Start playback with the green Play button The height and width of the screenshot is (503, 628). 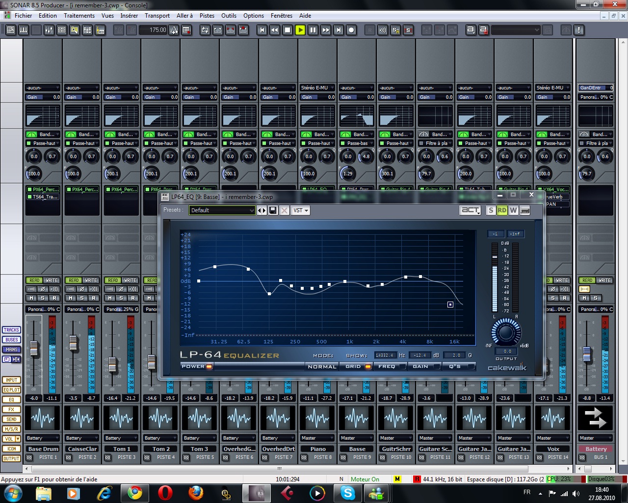point(300,30)
